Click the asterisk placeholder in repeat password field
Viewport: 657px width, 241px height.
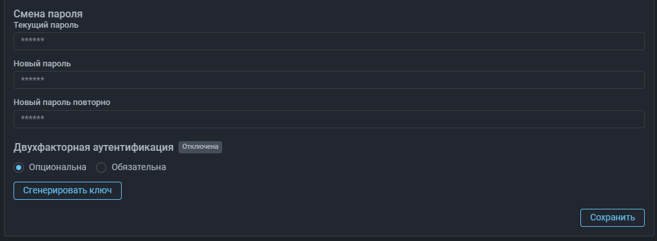click(x=33, y=119)
